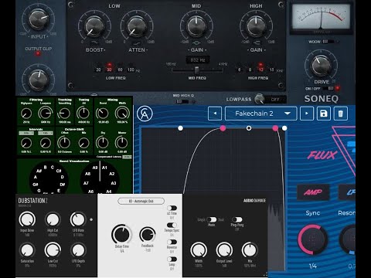Viewport: 371px width, 278px height.
Task: Click the MID FREQ slider handle
Action: click(196, 70)
